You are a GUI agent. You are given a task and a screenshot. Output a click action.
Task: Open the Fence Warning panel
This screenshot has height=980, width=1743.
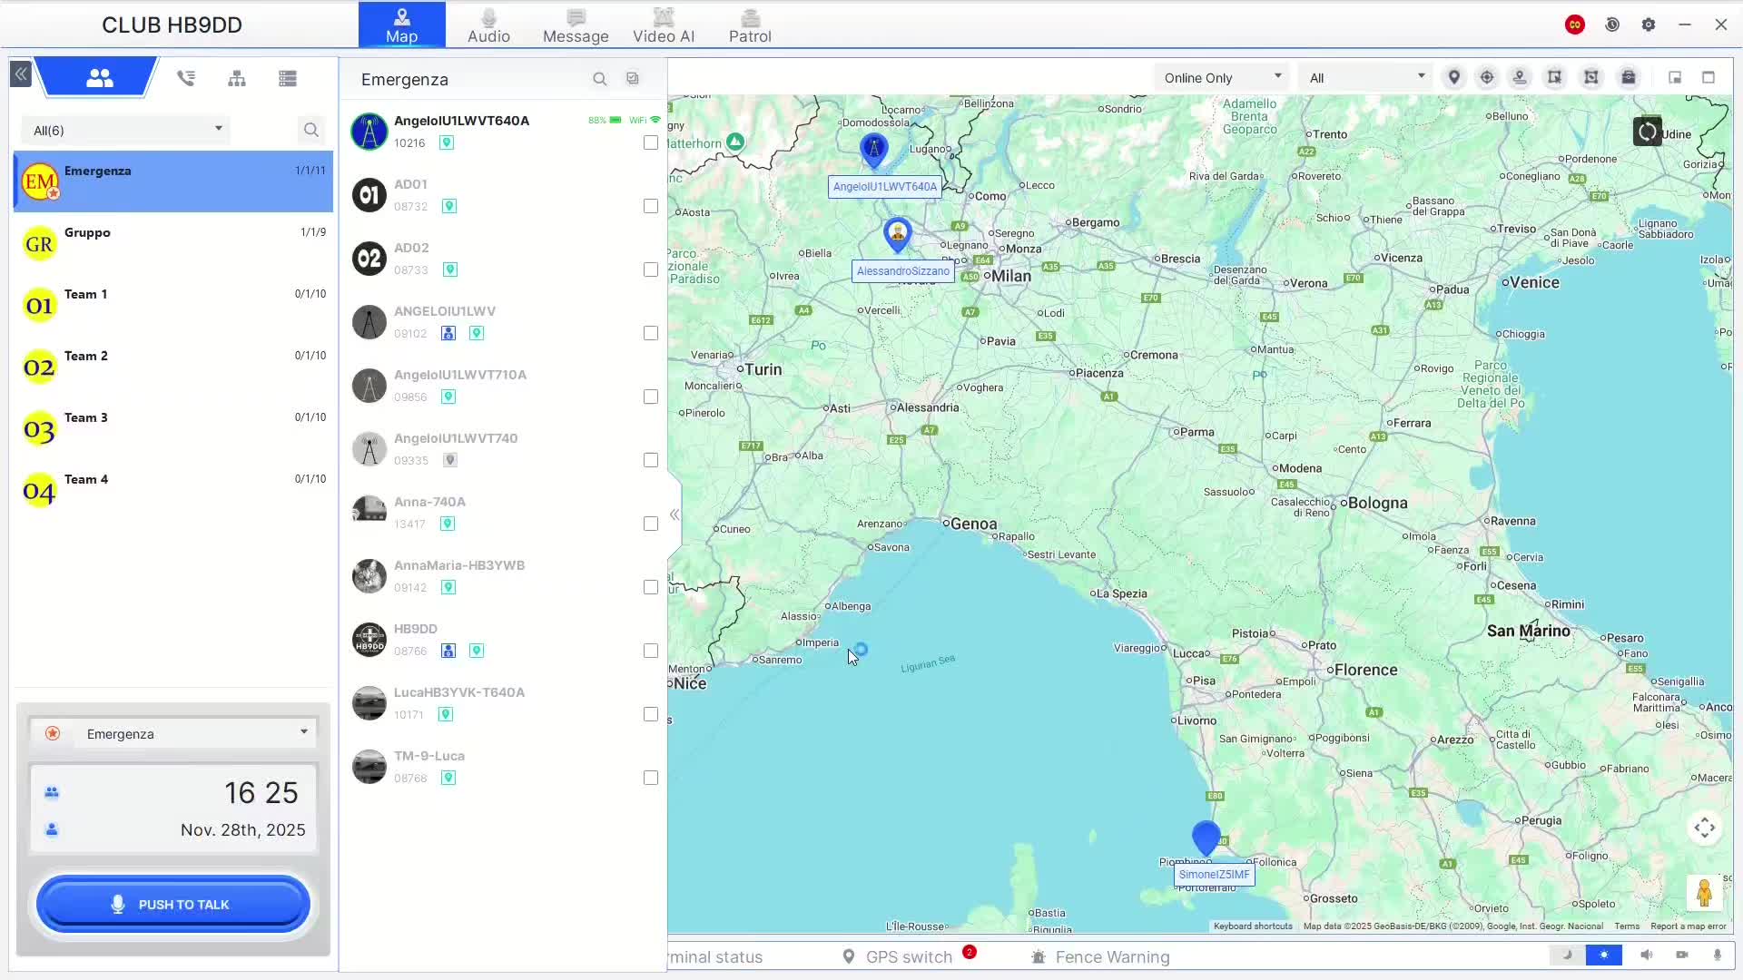pyautogui.click(x=1100, y=956)
